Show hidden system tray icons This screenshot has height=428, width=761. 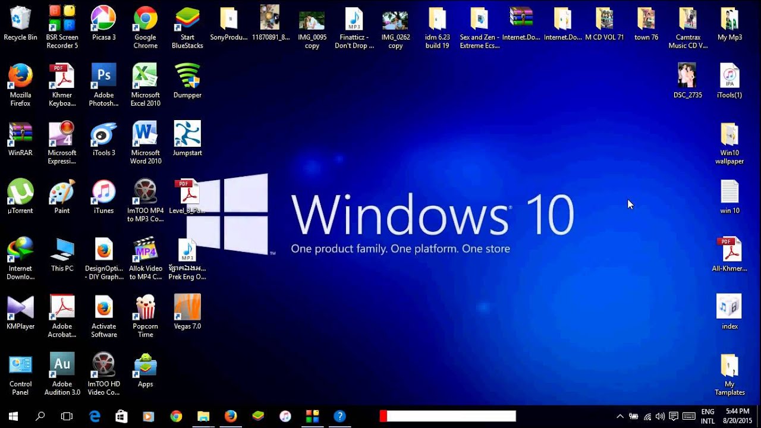point(620,416)
